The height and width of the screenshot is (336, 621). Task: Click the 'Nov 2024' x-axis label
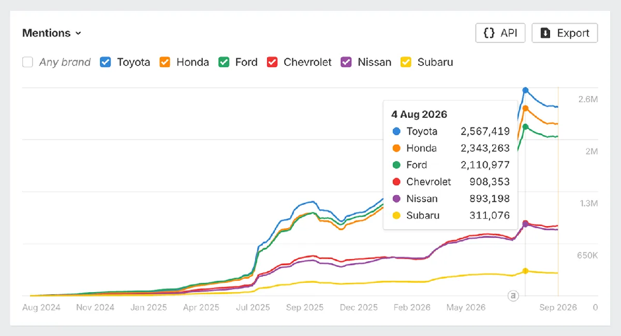click(x=95, y=308)
